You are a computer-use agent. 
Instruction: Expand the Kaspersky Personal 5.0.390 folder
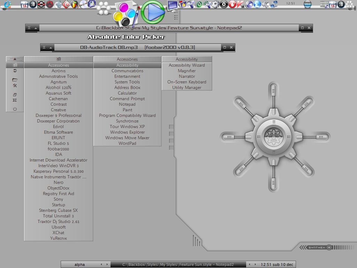(x=59, y=171)
